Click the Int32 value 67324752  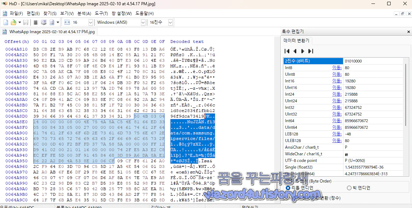tap(353, 107)
